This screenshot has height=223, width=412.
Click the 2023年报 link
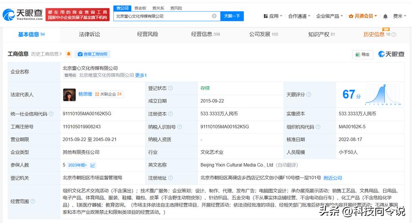tap(77, 165)
